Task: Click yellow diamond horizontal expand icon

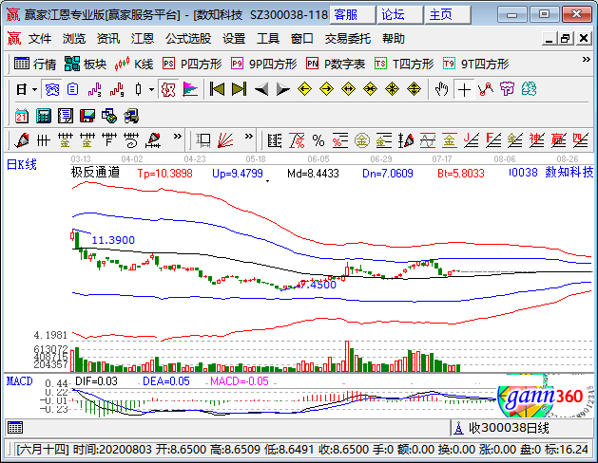Action: coord(348,89)
